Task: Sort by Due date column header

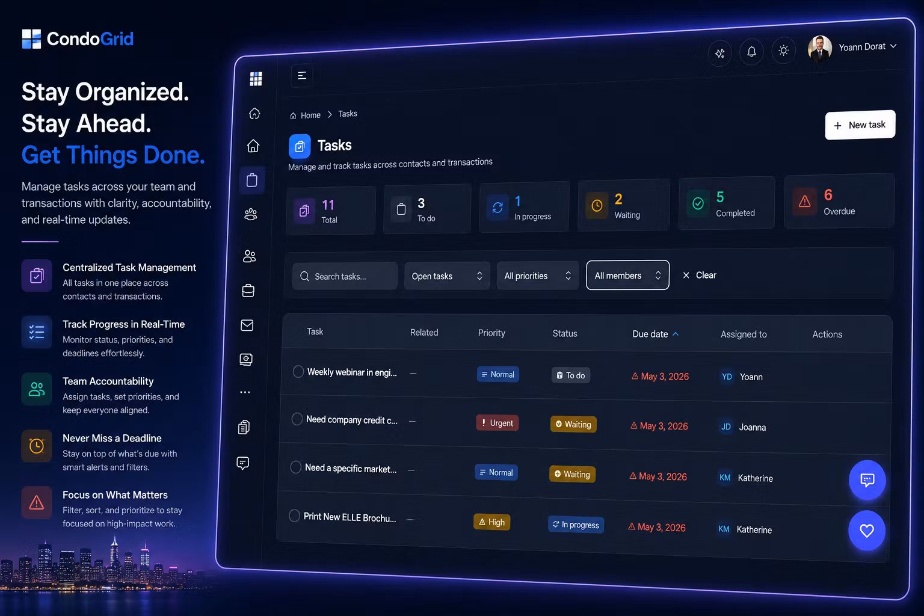Action: pyautogui.click(x=655, y=334)
